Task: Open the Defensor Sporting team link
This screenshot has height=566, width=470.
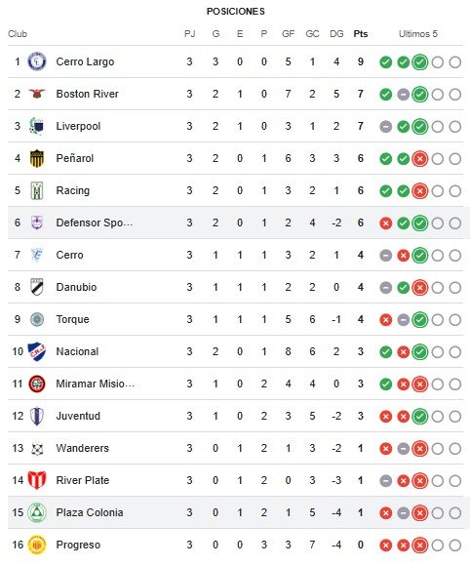Action: pos(95,222)
